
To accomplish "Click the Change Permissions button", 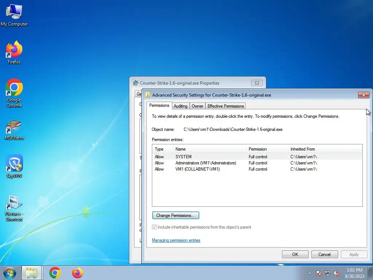I will click(x=176, y=215).
